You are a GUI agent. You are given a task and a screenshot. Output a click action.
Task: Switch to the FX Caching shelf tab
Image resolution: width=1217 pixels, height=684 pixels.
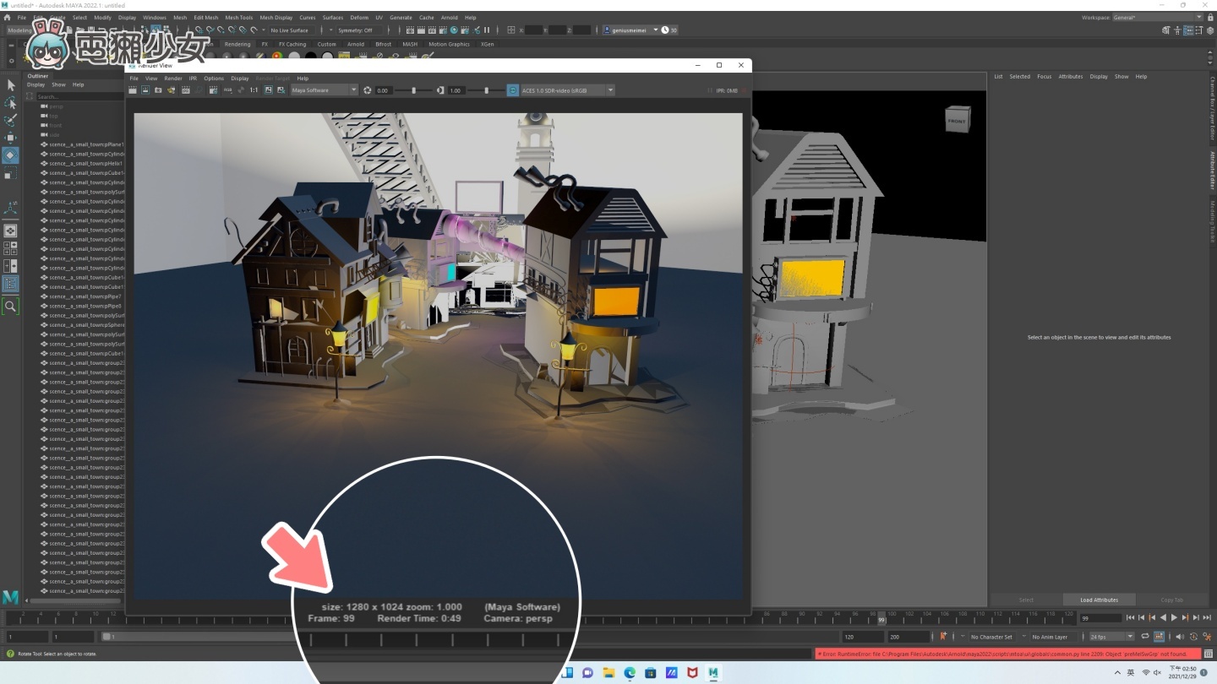[x=292, y=44]
